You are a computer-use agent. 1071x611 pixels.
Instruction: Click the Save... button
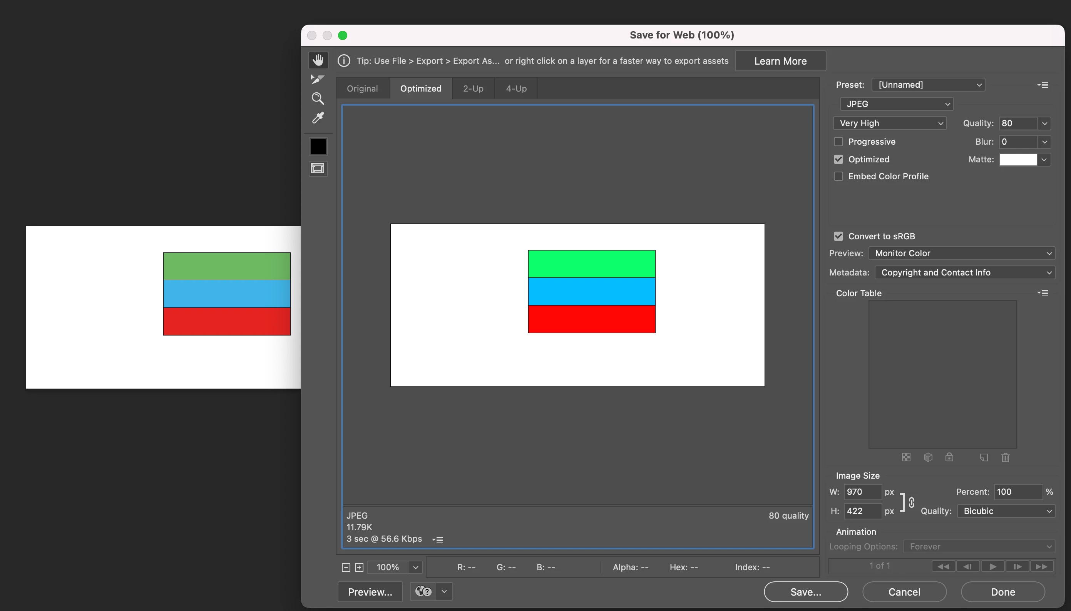[805, 592]
